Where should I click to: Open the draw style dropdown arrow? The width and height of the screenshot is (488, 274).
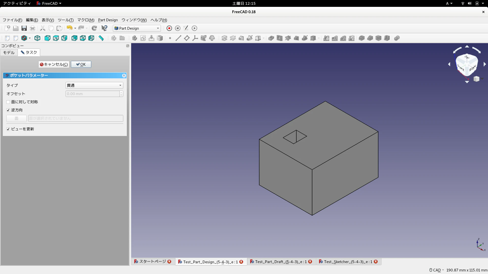(x=30, y=38)
